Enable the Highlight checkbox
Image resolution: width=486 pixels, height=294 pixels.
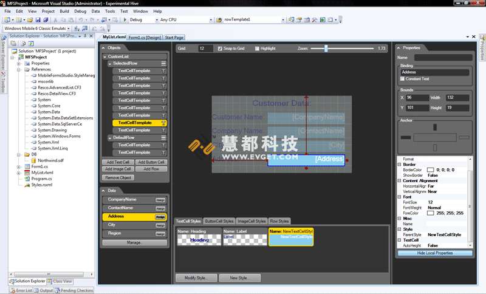click(x=257, y=48)
